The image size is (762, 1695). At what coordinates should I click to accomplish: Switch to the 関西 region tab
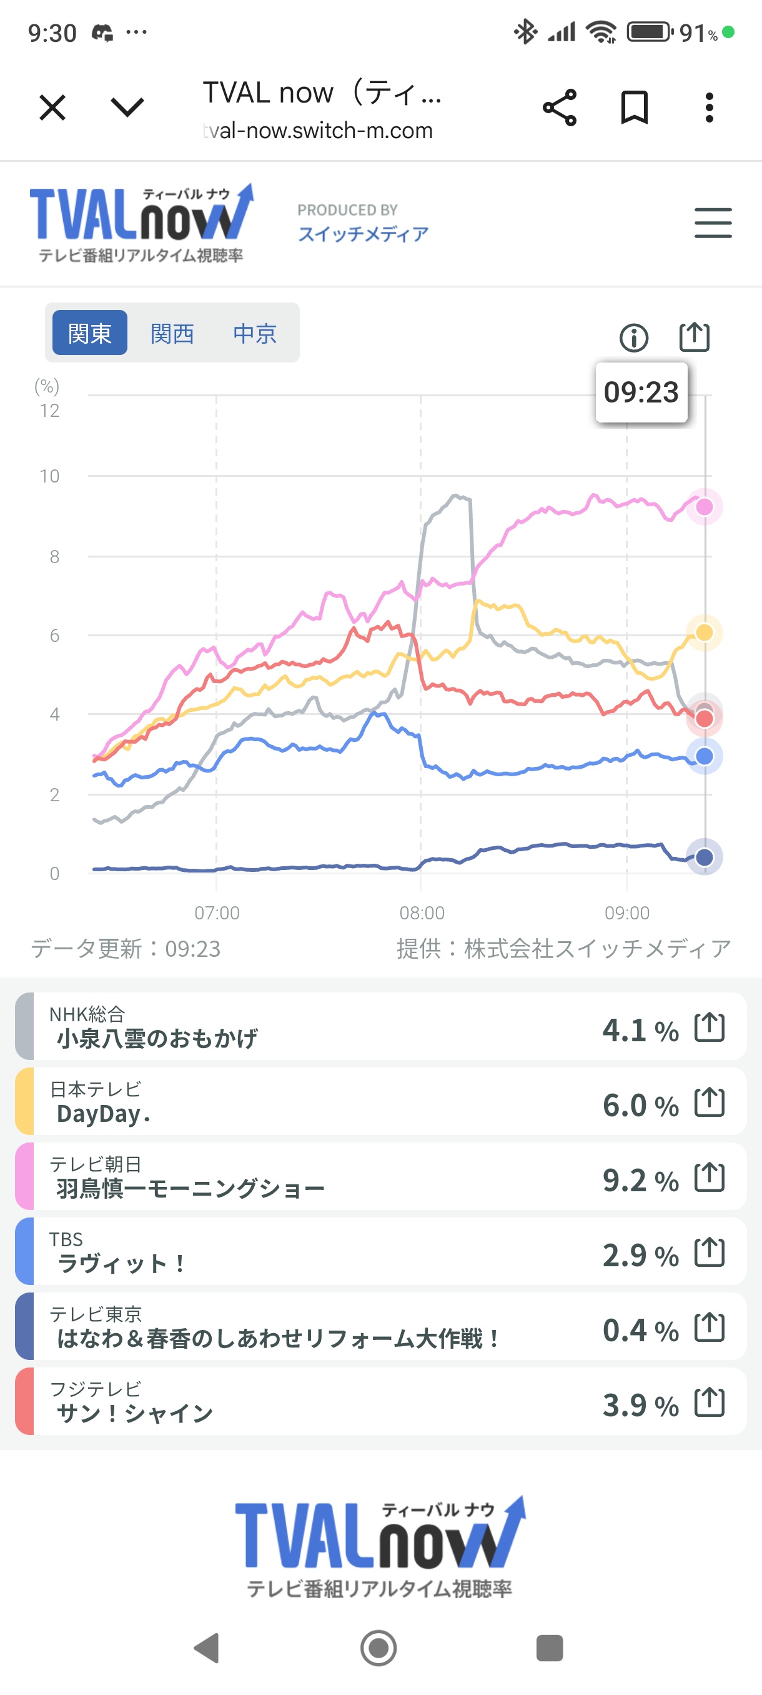[172, 333]
